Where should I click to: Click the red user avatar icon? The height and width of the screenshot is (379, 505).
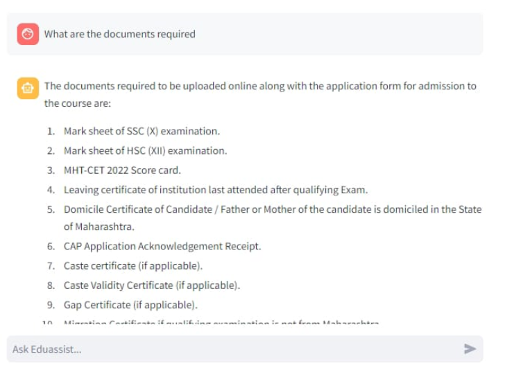(28, 34)
